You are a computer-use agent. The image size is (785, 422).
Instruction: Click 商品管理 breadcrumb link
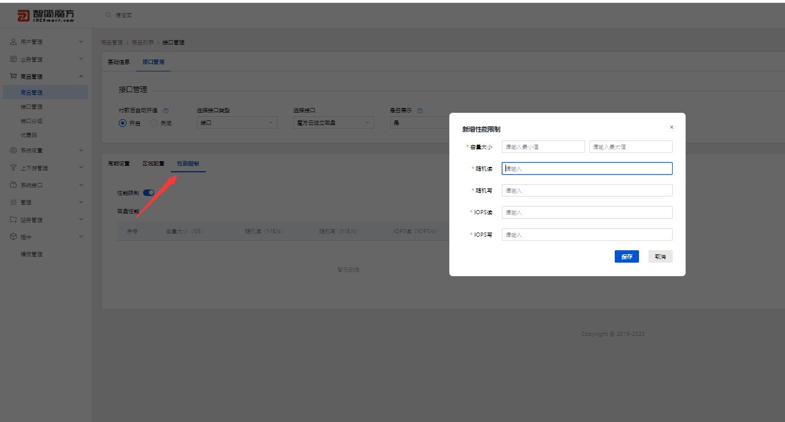(x=112, y=42)
